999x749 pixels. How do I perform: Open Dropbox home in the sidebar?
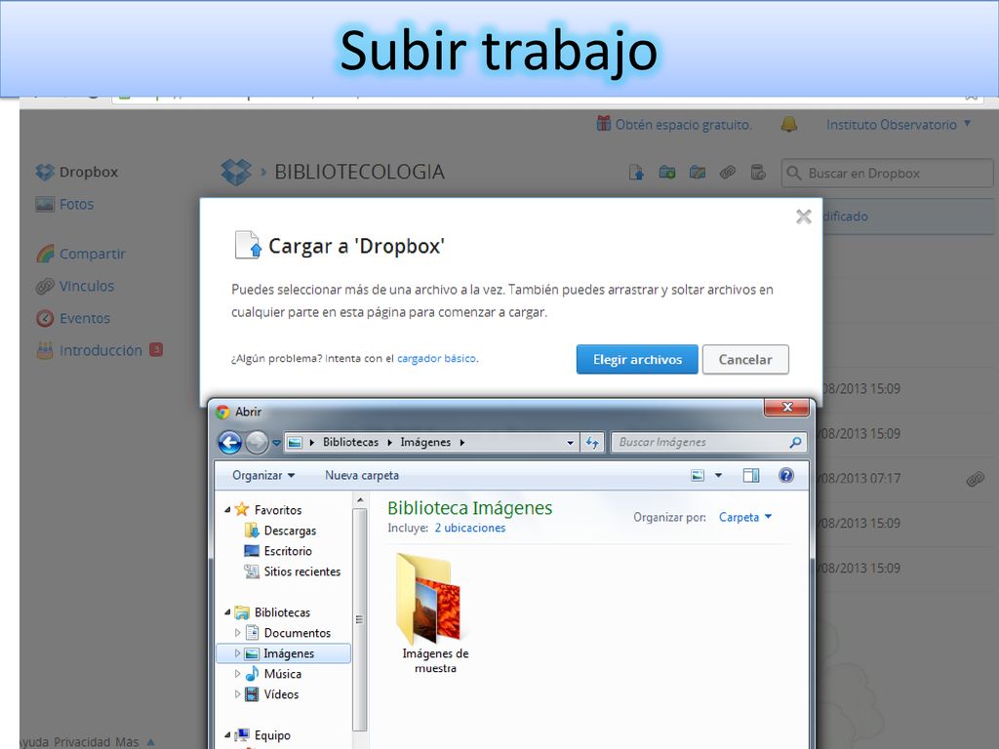[x=77, y=172]
